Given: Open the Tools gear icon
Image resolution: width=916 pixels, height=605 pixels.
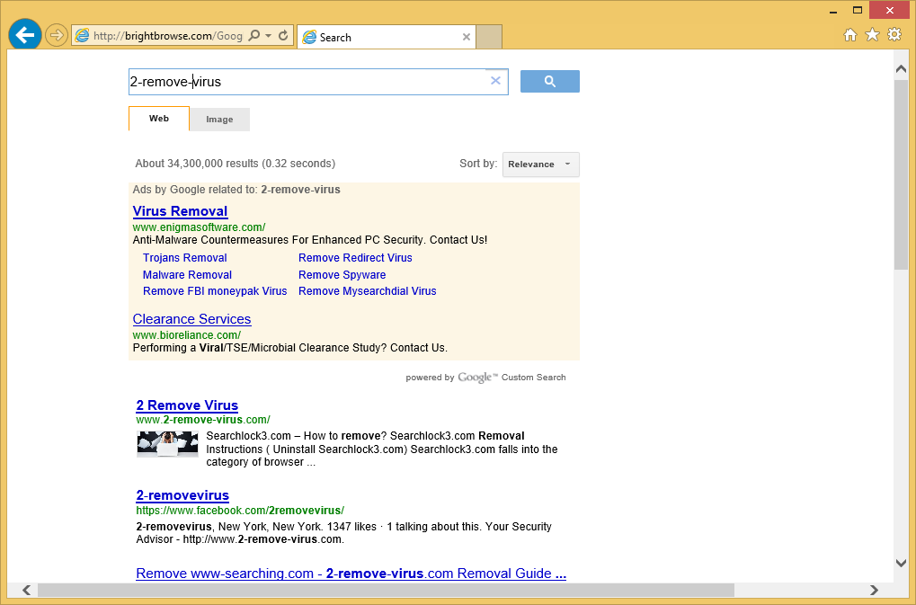Looking at the screenshot, I should (894, 35).
